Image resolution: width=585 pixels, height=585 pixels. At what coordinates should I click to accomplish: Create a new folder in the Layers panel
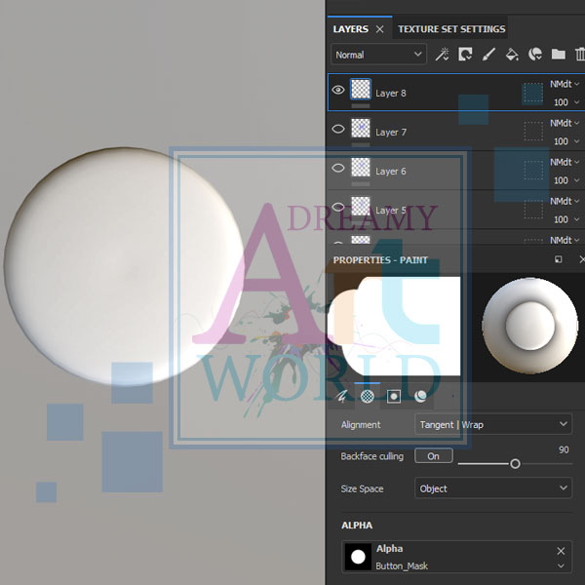pos(559,55)
